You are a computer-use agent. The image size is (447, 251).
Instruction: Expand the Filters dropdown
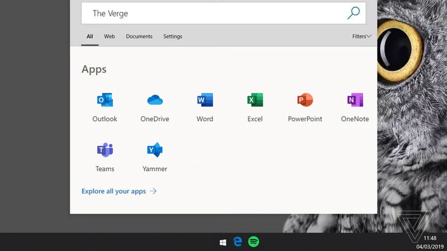tap(362, 36)
